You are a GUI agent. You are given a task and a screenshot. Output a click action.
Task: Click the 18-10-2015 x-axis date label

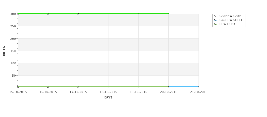[108, 92]
